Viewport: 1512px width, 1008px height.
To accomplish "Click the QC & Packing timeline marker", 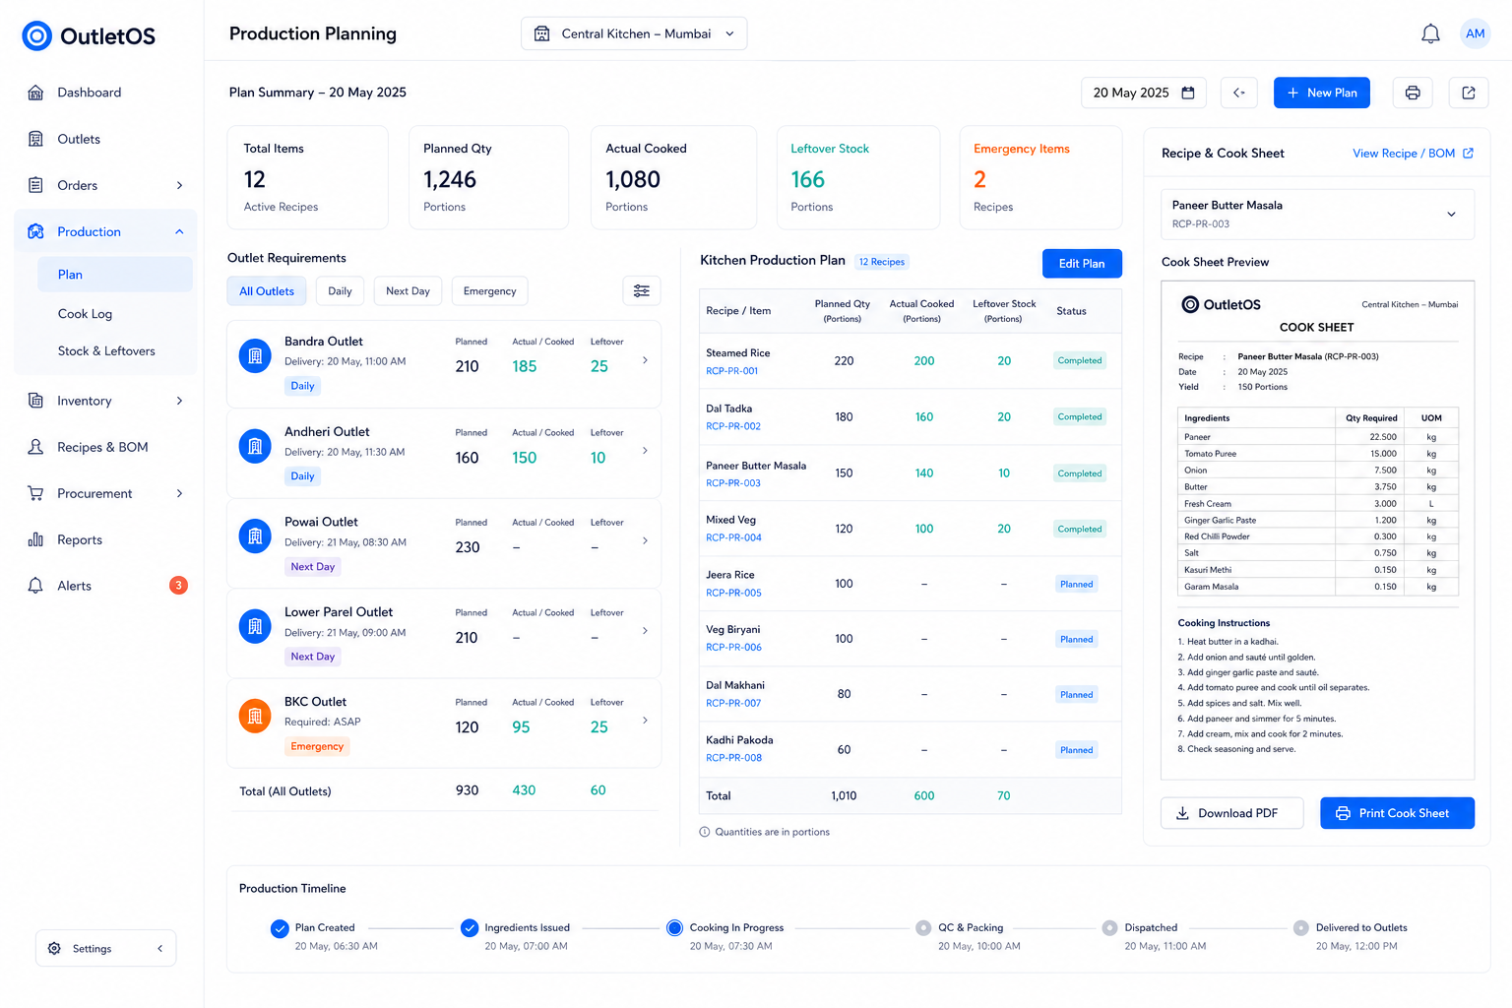I will [x=923, y=927].
